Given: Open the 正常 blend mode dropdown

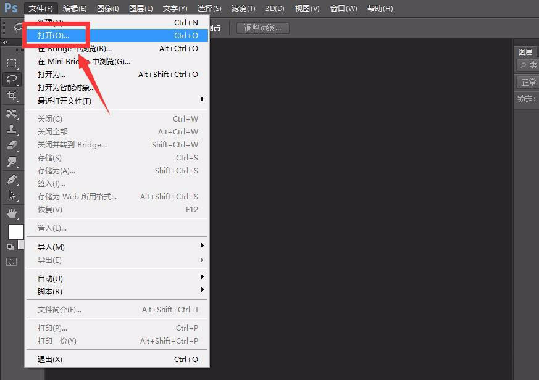Looking at the screenshot, I should 528,82.
